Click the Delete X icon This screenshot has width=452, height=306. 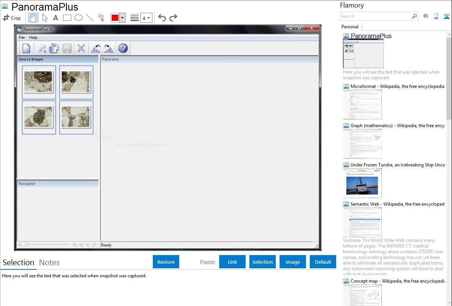click(81, 48)
